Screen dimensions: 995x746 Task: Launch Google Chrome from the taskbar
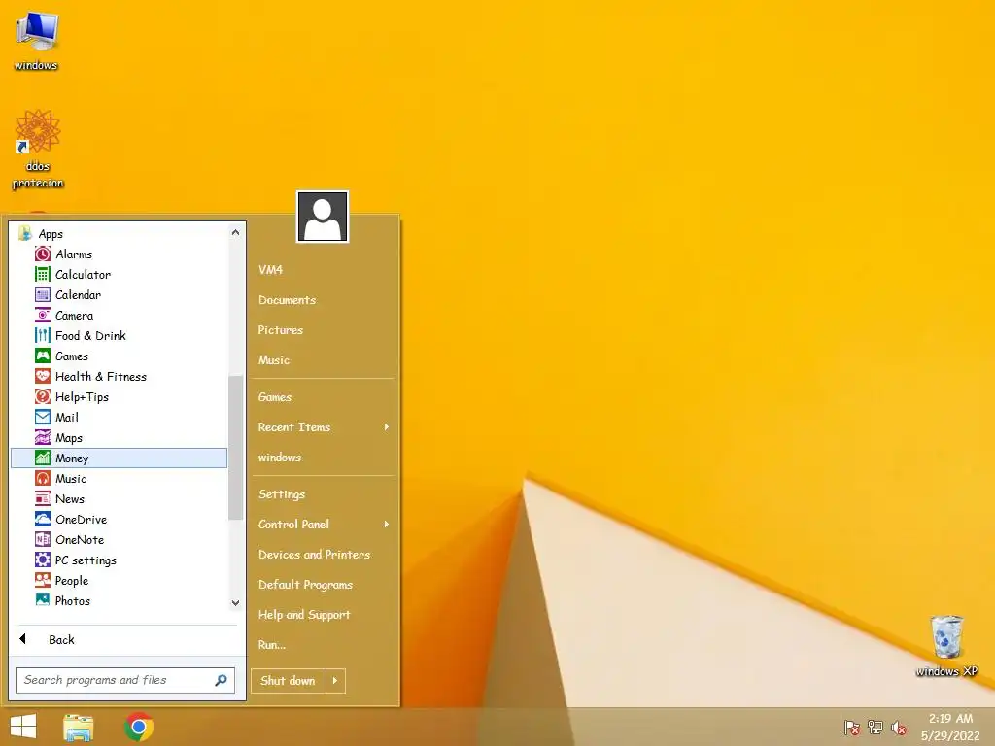(139, 727)
